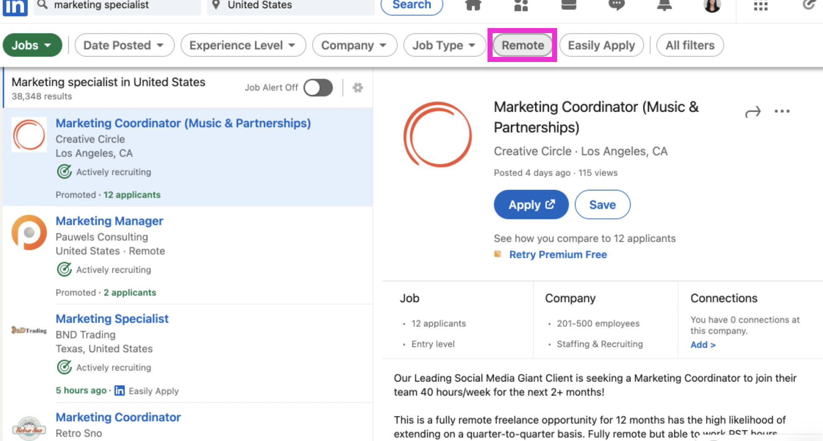Click the United States location field
This screenshot has height=441, width=823.
[290, 6]
